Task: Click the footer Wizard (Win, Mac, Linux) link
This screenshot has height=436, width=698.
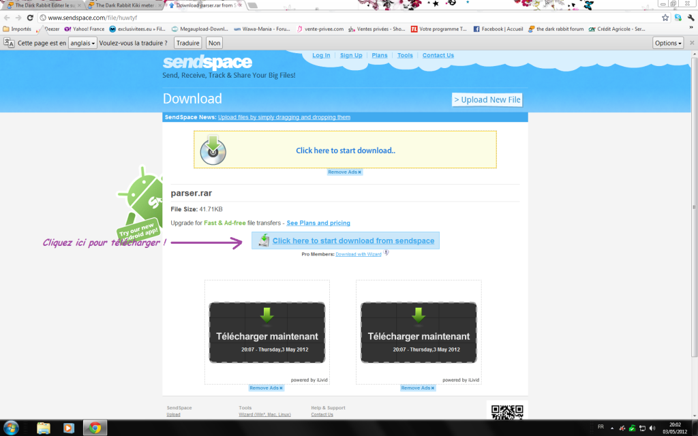Action: coord(264,415)
